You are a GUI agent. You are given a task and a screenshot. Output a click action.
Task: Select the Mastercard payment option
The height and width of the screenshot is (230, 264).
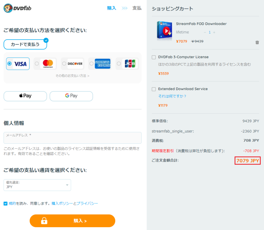pos(45,64)
